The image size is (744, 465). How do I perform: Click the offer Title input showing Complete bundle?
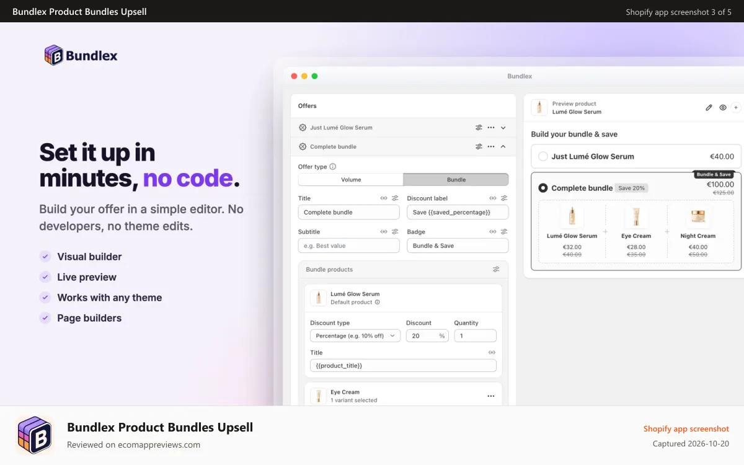tap(349, 212)
